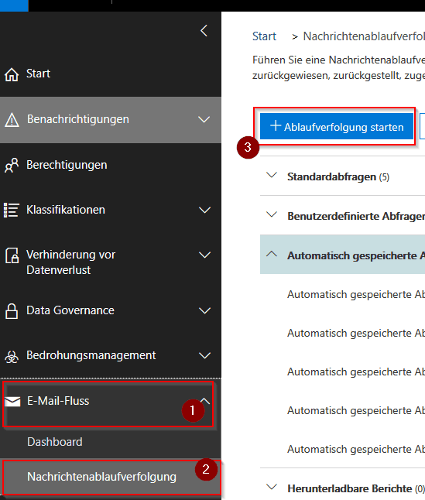
Task: Follow the Start breadcrumb link
Action: 264,36
